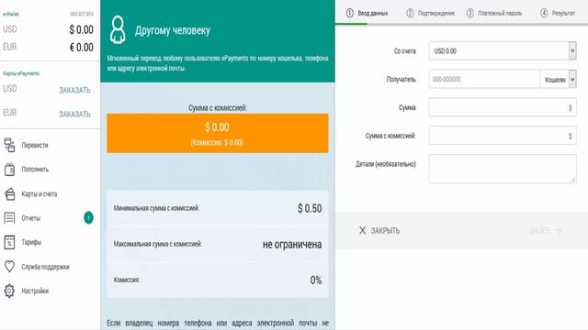This screenshot has height=330, width=588.
Task: Click the Карты ePayments label
Action: (x=21, y=73)
